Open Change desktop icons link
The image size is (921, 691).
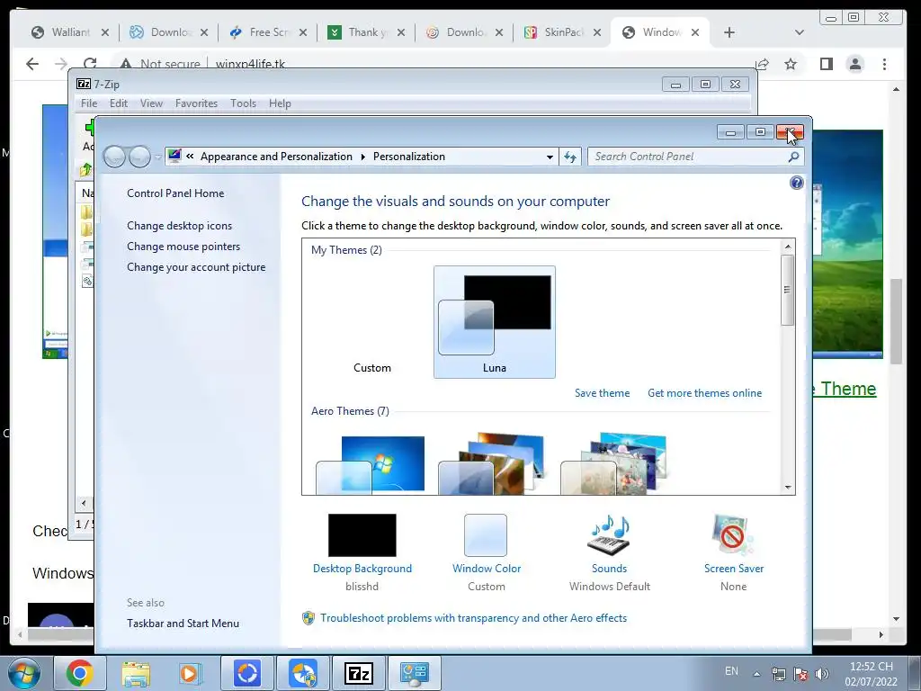[179, 226]
